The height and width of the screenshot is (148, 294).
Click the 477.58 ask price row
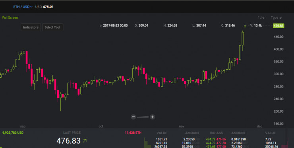point(221,143)
